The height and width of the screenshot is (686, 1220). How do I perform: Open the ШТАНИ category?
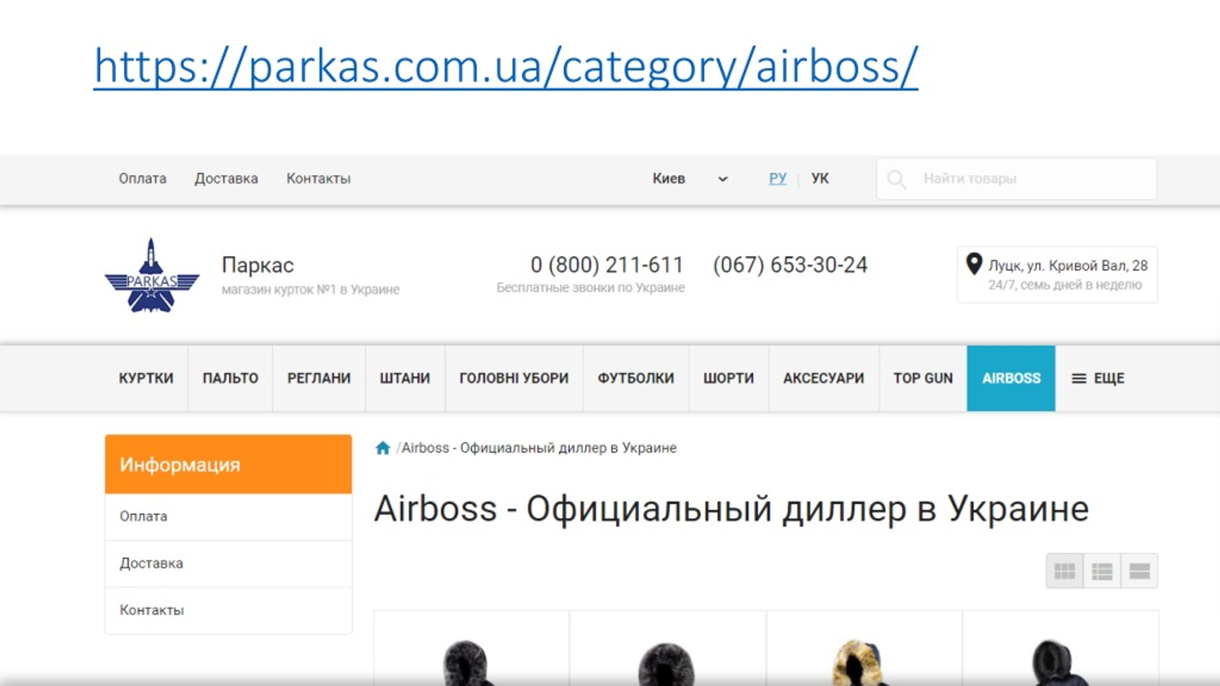tap(405, 378)
